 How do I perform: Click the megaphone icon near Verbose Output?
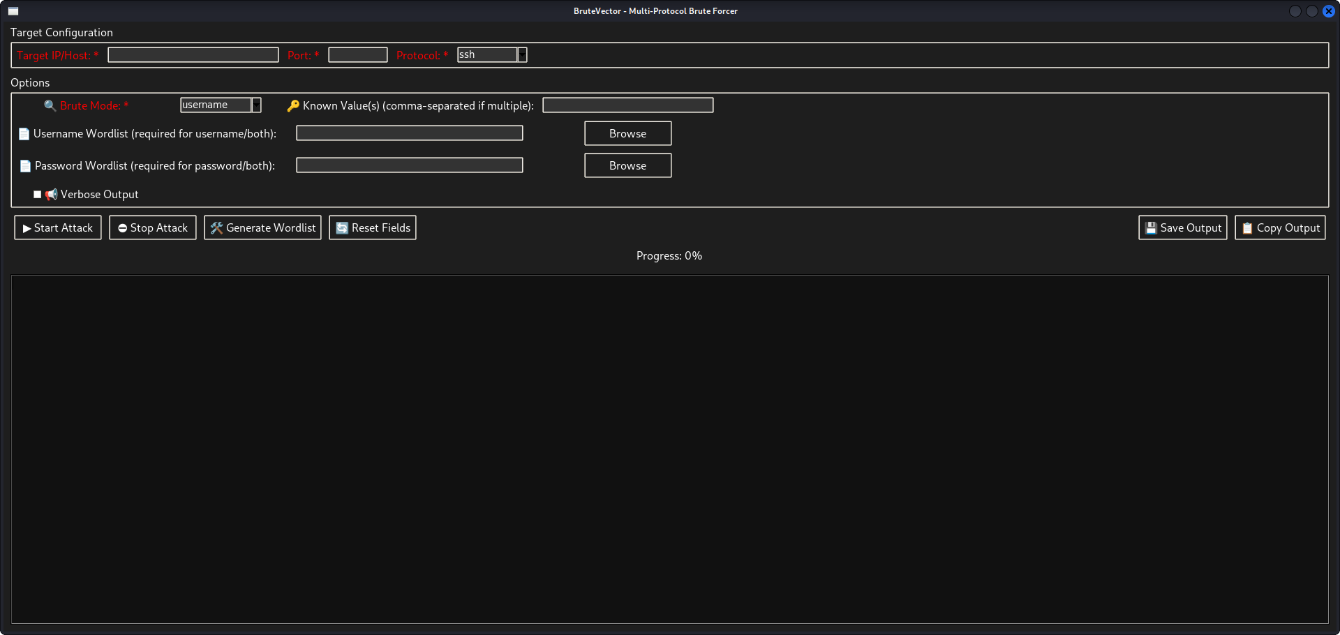point(51,194)
